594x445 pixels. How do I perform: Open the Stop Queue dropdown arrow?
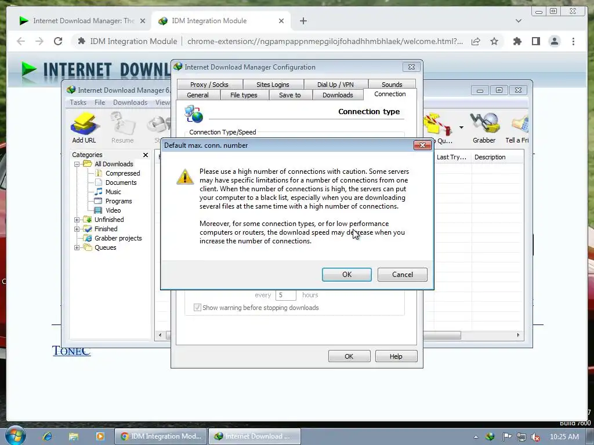461,127
